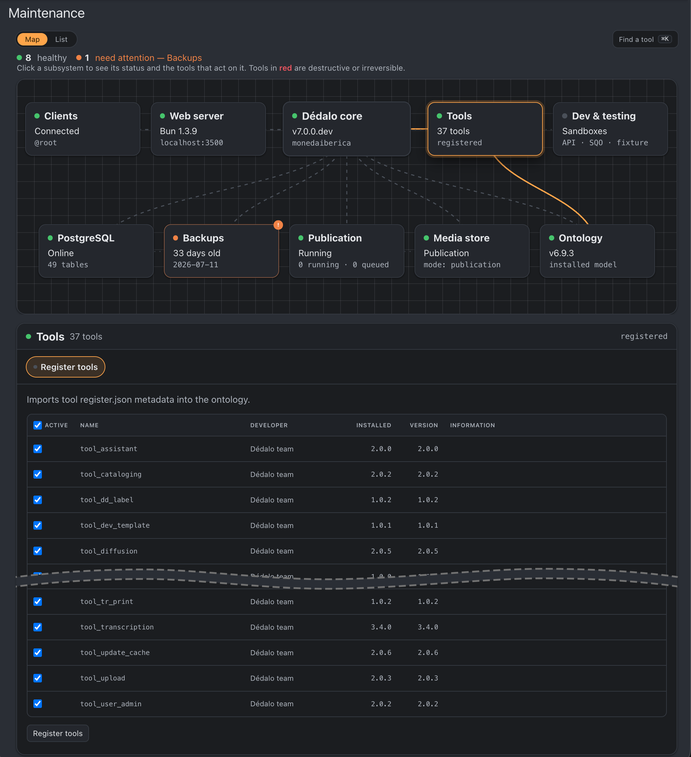The image size is (691, 757).
Task: Uncheck tool_dev_template active checkbox
Action: (38, 525)
